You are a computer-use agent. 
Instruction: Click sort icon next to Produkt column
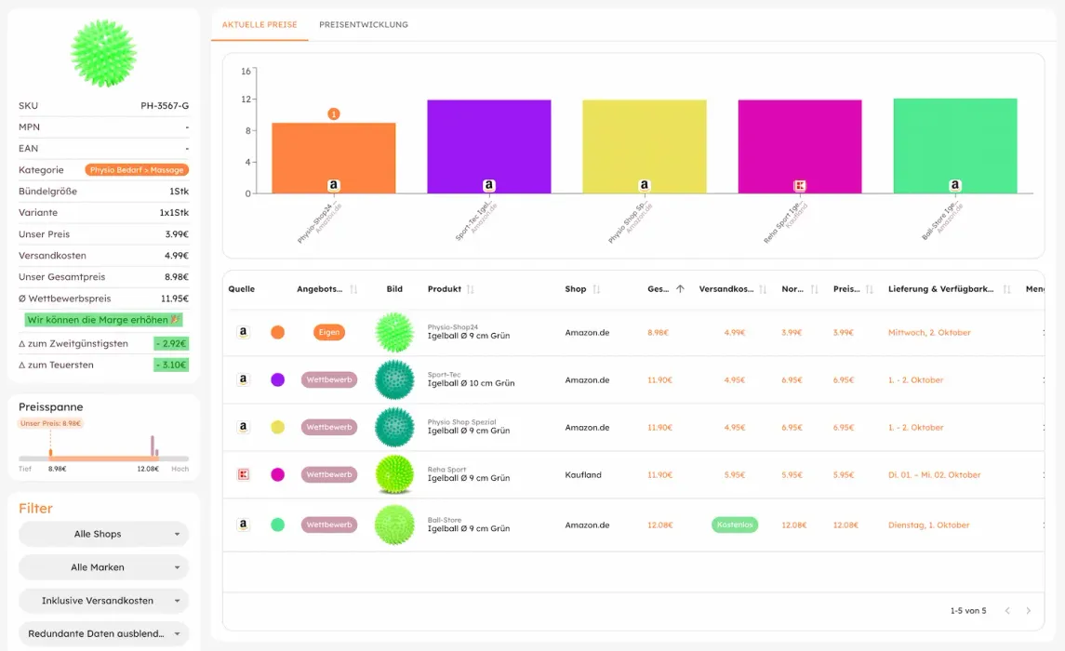pyautogui.click(x=471, y=289)
